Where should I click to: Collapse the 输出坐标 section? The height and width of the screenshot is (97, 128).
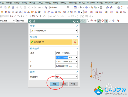77,48
